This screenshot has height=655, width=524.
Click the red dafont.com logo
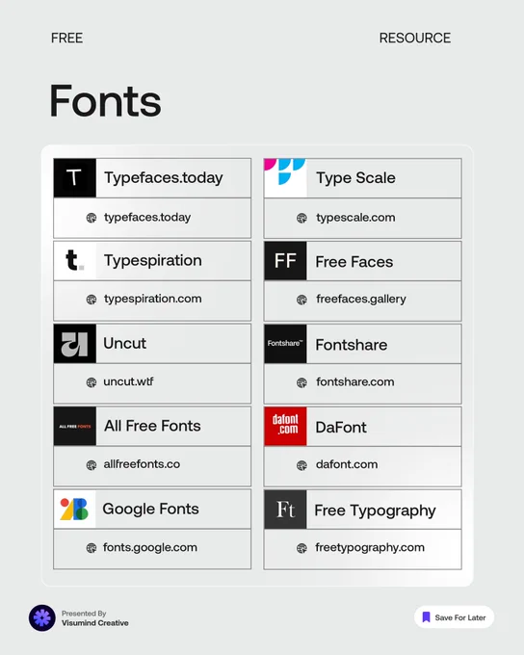[285, 426]
